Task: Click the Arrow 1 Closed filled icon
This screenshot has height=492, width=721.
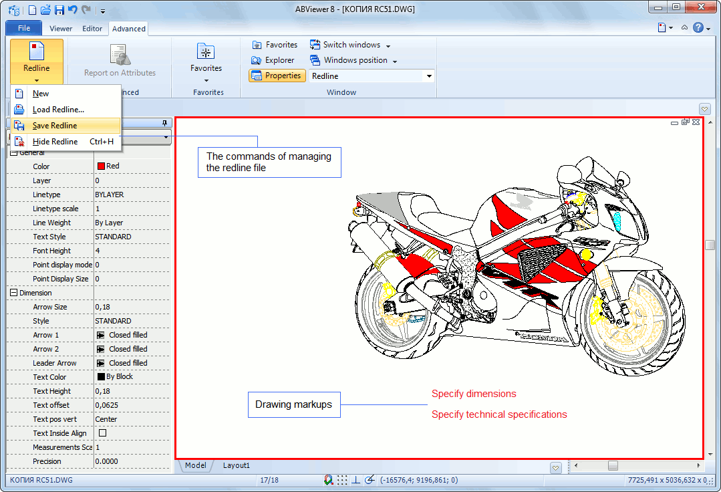Action: pos(100,335)
